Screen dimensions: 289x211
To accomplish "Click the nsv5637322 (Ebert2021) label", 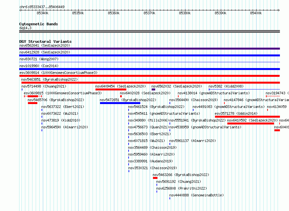I will click(x=63, y=107).
